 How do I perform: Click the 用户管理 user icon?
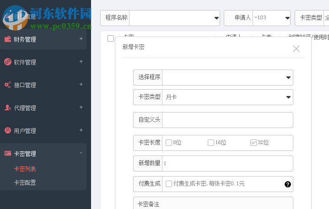(x=8, y=130)
